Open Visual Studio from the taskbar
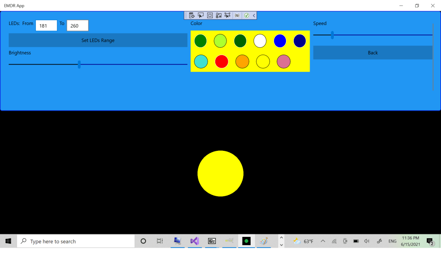 pyautogui.click(x=194, y=241)
